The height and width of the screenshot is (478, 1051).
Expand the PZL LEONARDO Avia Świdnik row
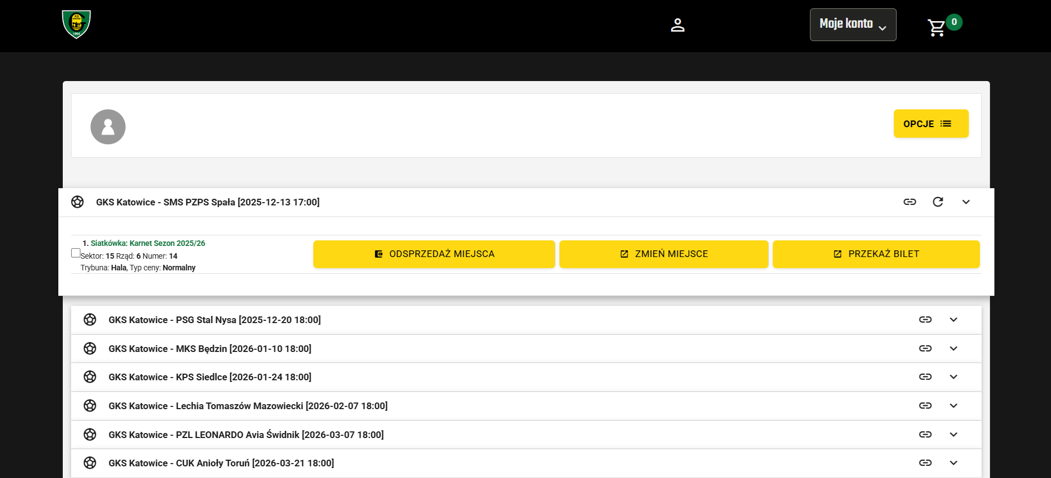[953, 435]
